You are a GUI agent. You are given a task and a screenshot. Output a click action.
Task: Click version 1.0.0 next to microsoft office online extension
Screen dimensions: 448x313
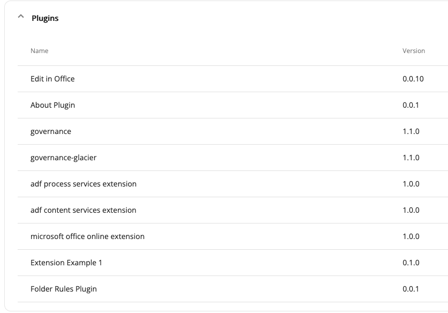tap(411, 236)
